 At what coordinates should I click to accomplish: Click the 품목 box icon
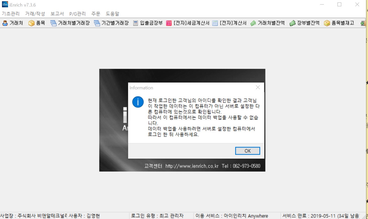pos(31,23)
